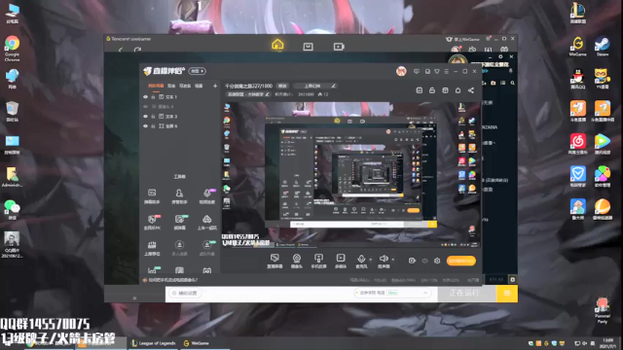Show the hidden 摄像头 5 source layer
The width and height of the screenshot is (623, 350).
click(x=145, y=106)
